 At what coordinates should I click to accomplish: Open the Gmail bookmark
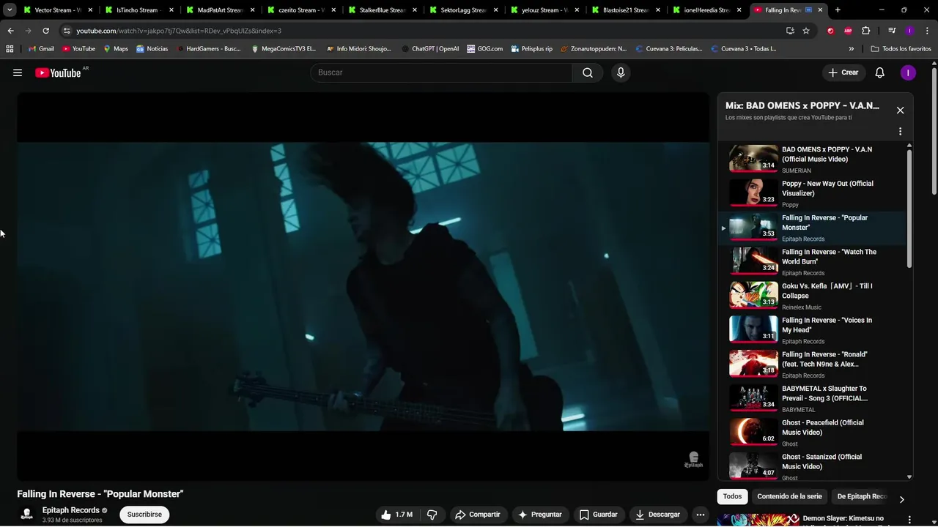[x=41, y=49]
